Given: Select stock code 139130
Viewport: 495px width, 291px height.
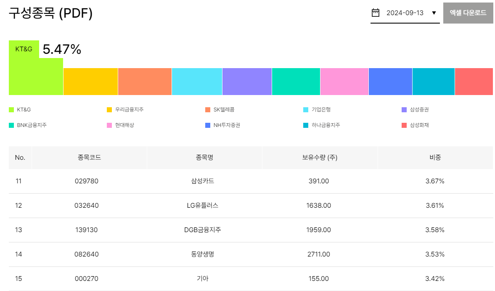Looking at the screenshot, I should click(x=87, y=230).
